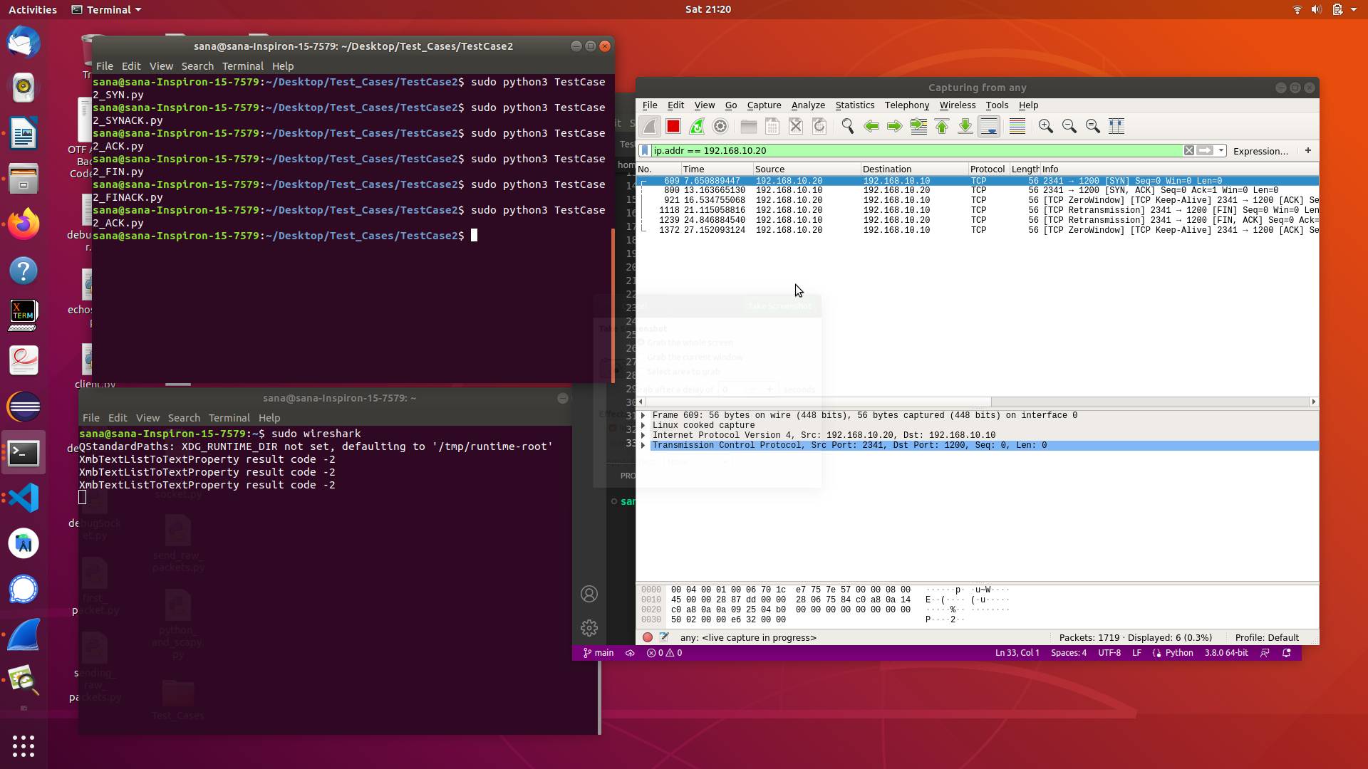Screen dimensions: 1368x769
Task: Find a packet magnifier icon
Action: (847, 126)
